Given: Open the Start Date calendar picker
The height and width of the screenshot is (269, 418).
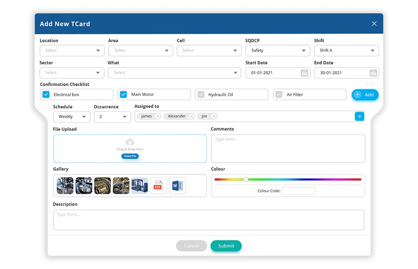Looking at the screenshot, I should tap(304, 73).
